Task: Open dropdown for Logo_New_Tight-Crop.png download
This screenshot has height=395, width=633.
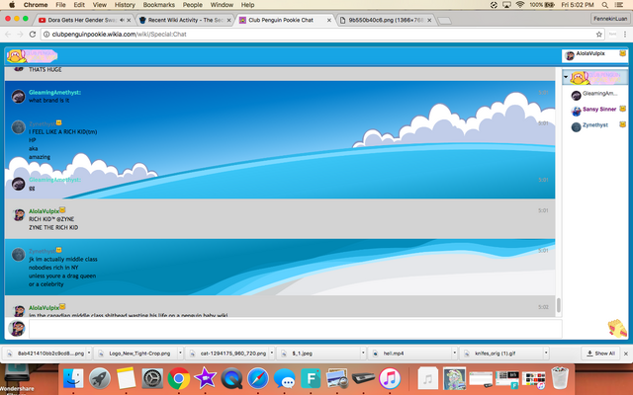Action: [180, 354]
